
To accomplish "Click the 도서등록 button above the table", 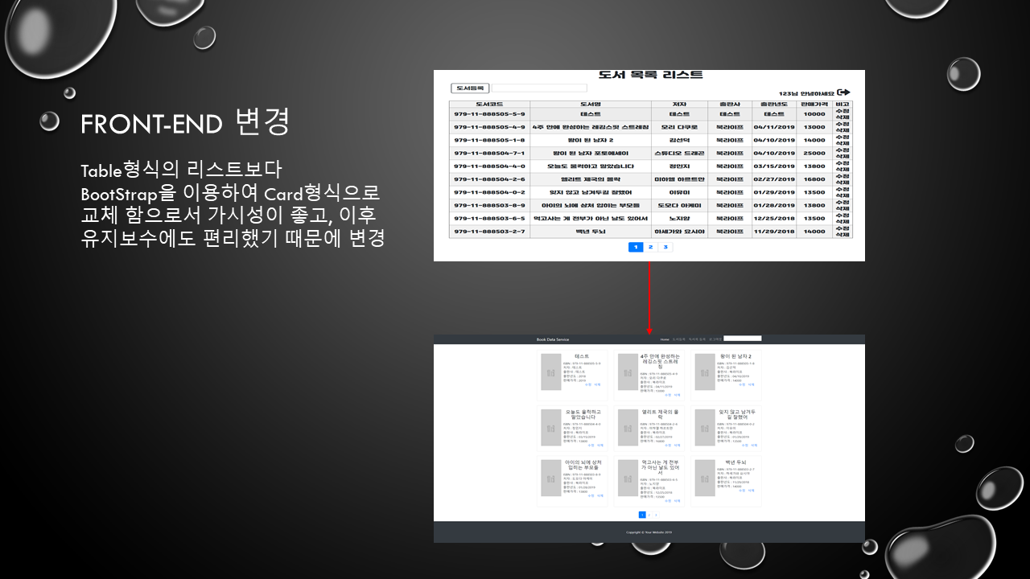I will point(470,88).
